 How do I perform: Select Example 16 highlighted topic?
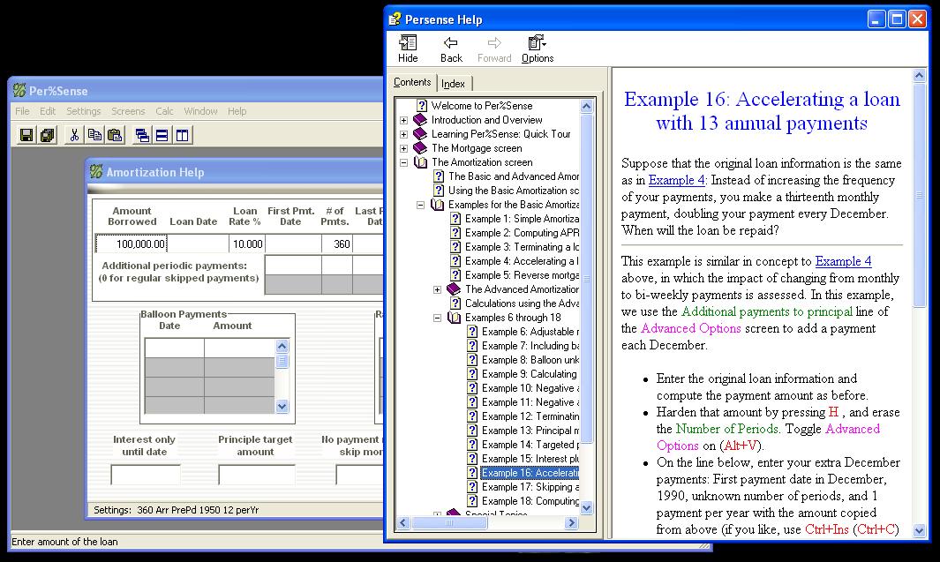tap(530, 473)
